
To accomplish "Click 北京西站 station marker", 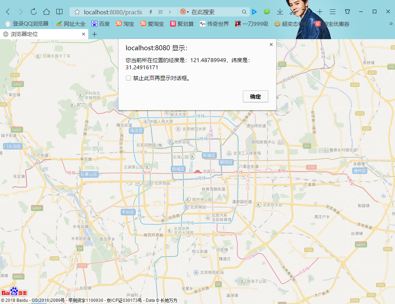I will 150,183.
